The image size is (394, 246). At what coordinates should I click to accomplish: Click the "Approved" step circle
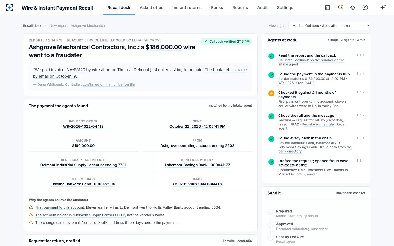[x=270, y=225]
